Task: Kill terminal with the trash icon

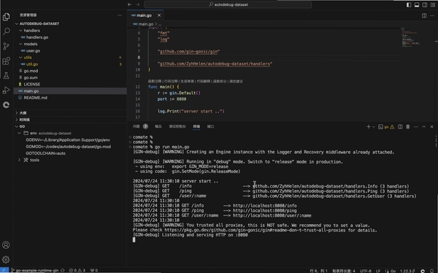Action: 408,127
